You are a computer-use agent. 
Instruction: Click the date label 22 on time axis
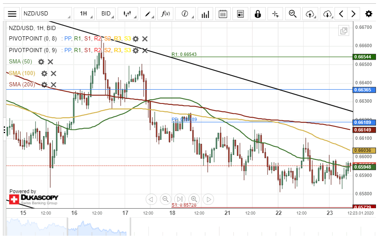tap(278, 213)
